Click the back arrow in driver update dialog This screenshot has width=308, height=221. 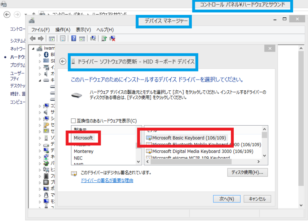click(x=63, y=61)
